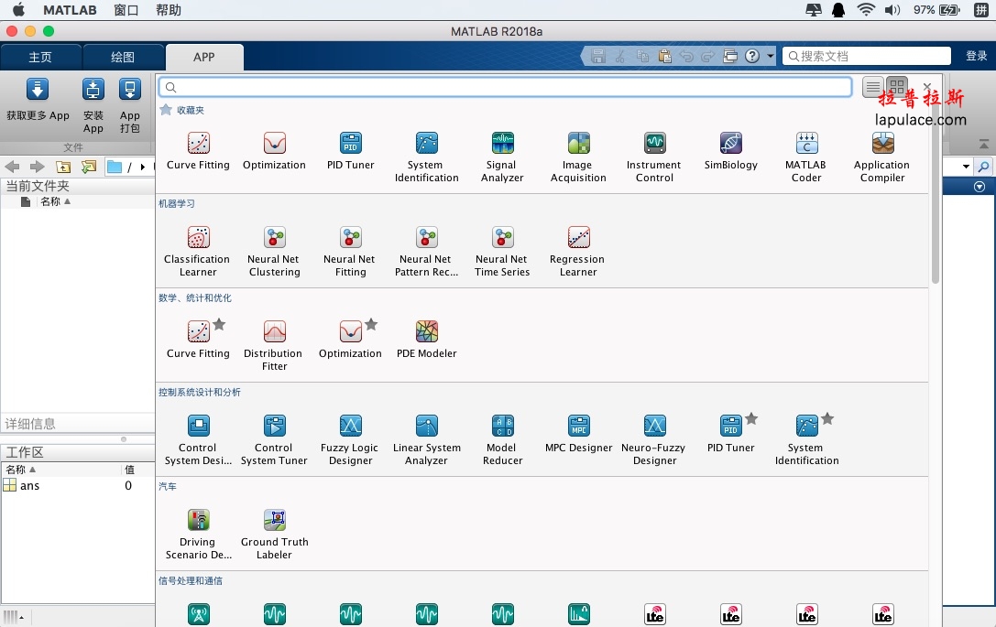This screenshot has width=996, height=627.
Task: Click the save icon in quick toolbar
Action: (597, 57)
